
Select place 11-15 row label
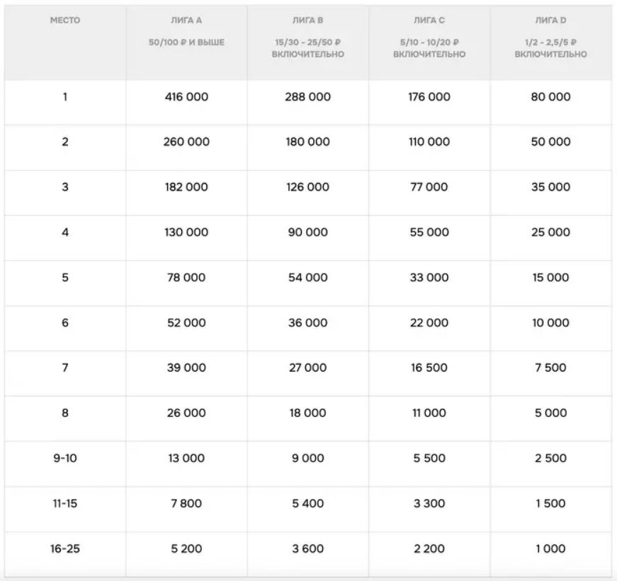click(65, 503)
